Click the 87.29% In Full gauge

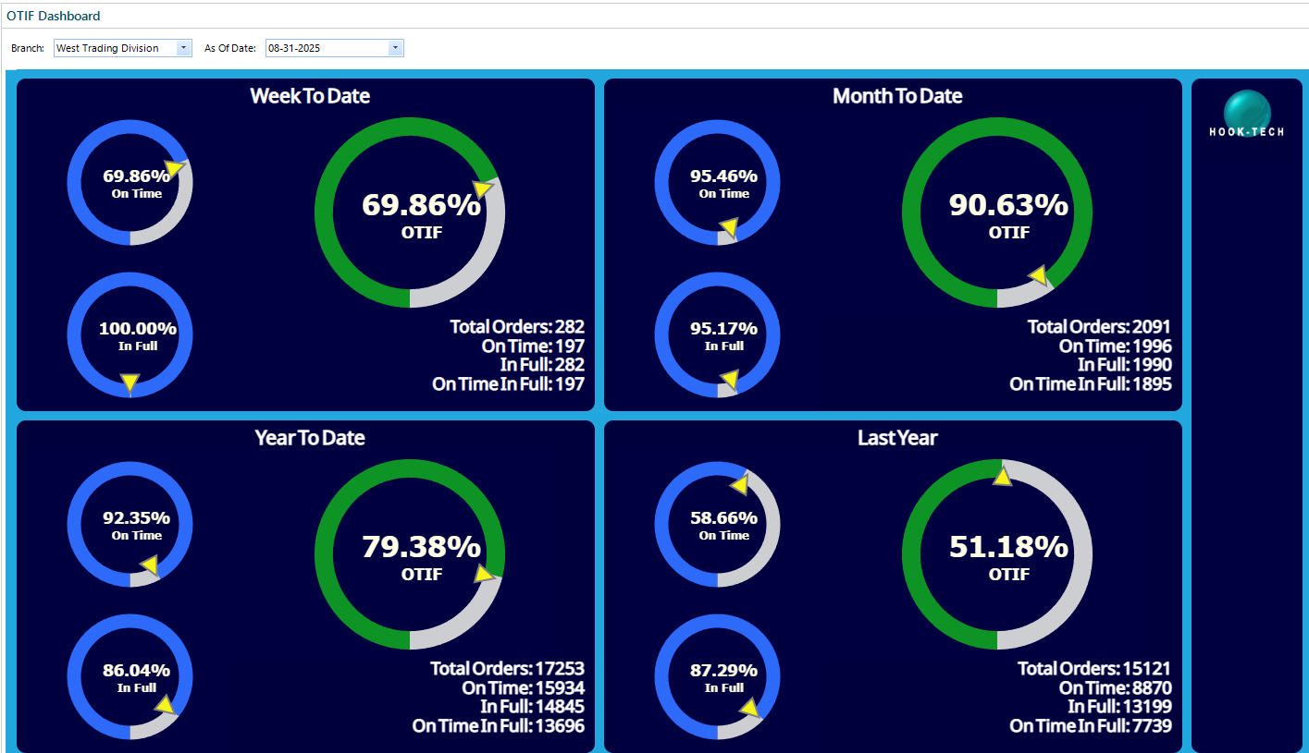718,676
